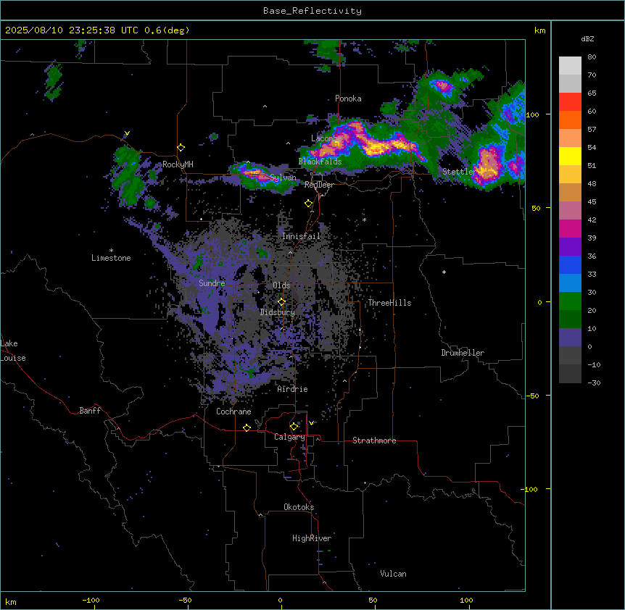Click the Didsbury city label
This screenshot has height=610, width=625.
click(278, 312)
